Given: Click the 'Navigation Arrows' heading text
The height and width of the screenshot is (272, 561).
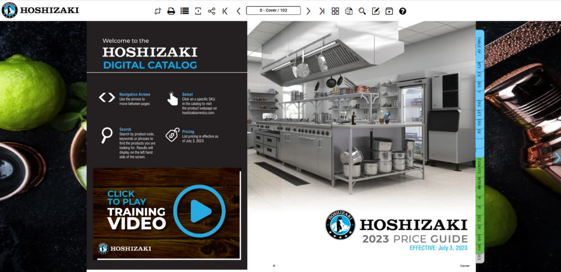Looking at the screenshot, I should [135, 94].
